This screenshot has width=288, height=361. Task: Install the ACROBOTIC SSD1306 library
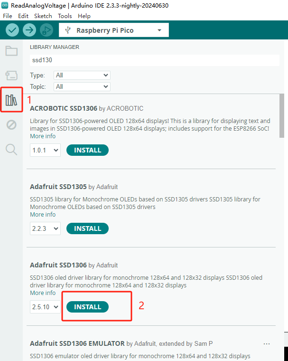[x=87, y=150]
